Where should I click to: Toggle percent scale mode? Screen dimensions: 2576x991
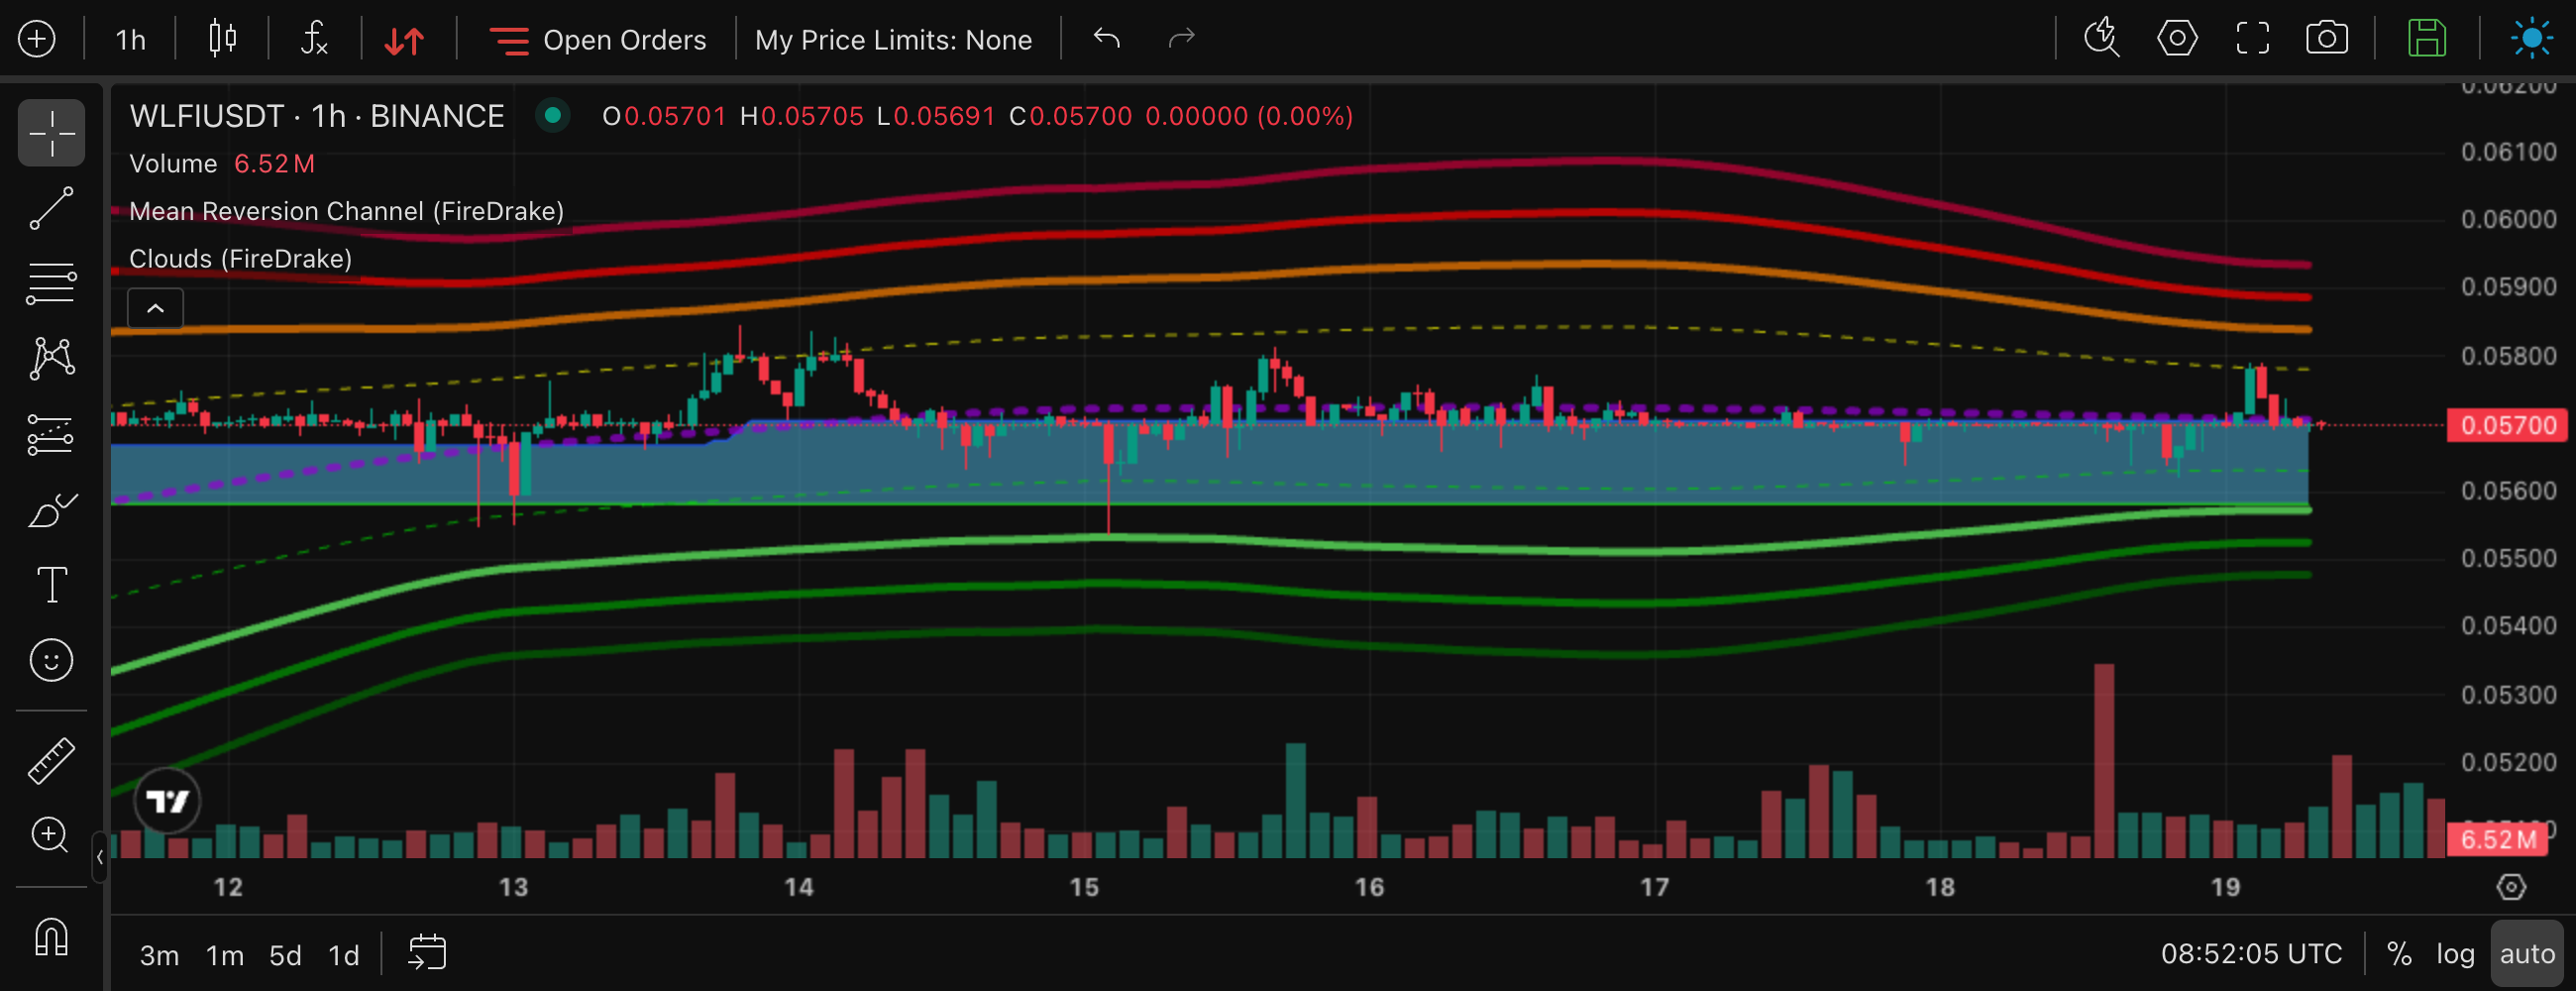(2399, 954)
